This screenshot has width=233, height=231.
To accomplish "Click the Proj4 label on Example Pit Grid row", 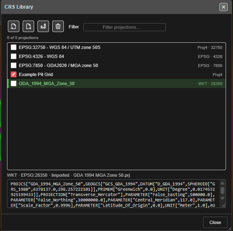I will pyautogui.click(x=217, y=75).
